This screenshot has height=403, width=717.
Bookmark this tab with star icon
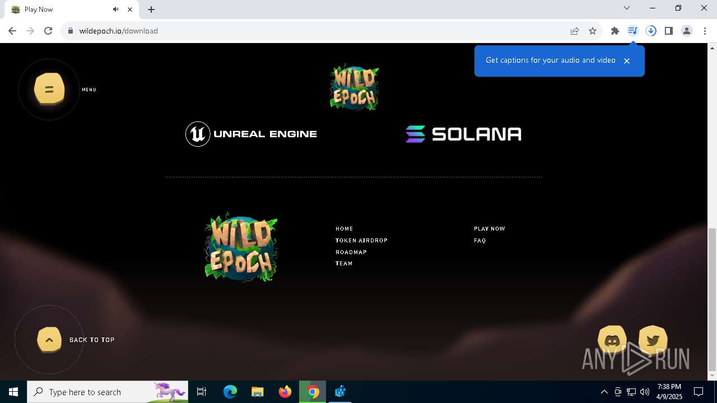coord(593,31)
